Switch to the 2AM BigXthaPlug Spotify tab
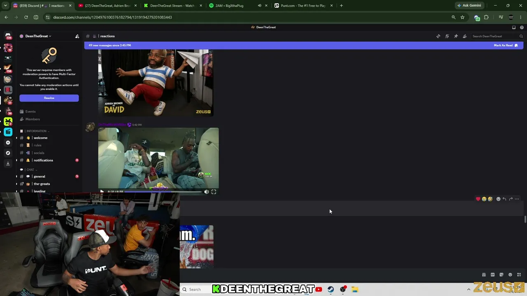Screen dimensions: 527x296 pyautogui.click(x=238, y=6)
